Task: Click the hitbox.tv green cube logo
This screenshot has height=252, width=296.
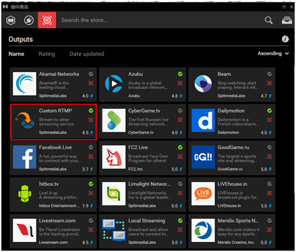Action: pos(24,193)
